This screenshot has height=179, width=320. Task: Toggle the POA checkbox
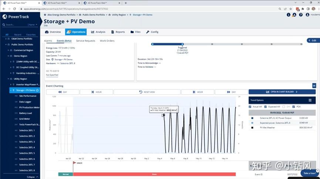[x=294, y=107]
